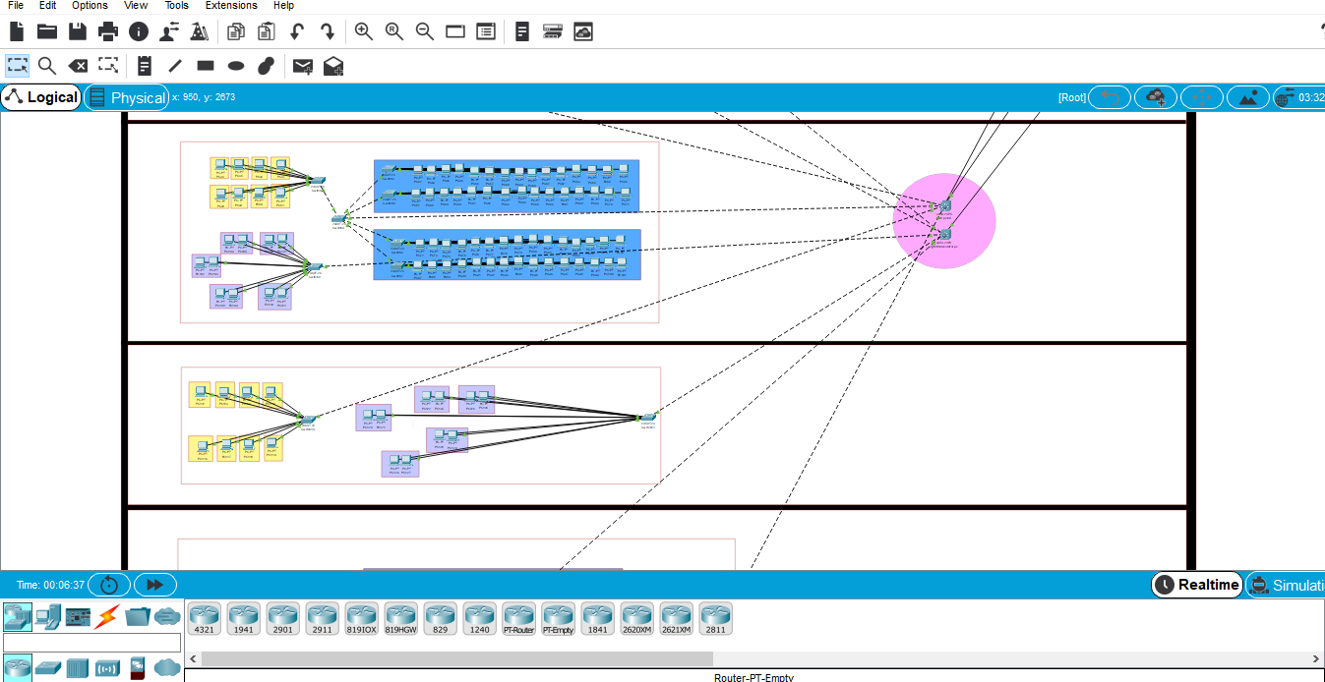The height and width of the screenshot is (682, 1325).
Task: Select the Draw Ellipse tool
Action: (x=236, y=66)
